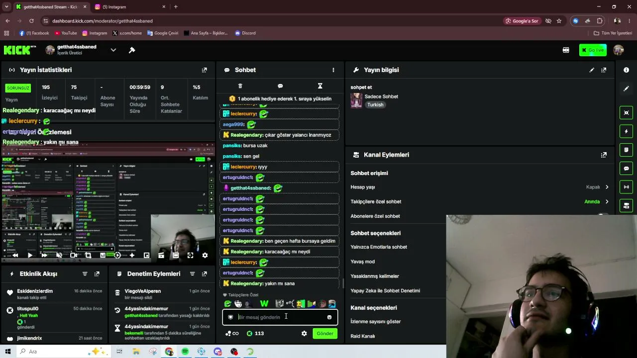The image size is (637, 358).
Task: Click the Turkish language tag
Action: (375, 105)
